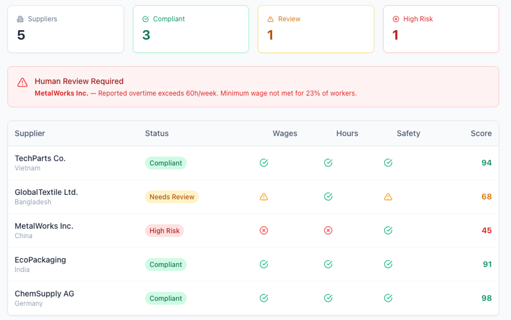Click the Wages cross icon for MetalWorks Inc.
This screenshot has width=511, height=320.
coord(264,230)
